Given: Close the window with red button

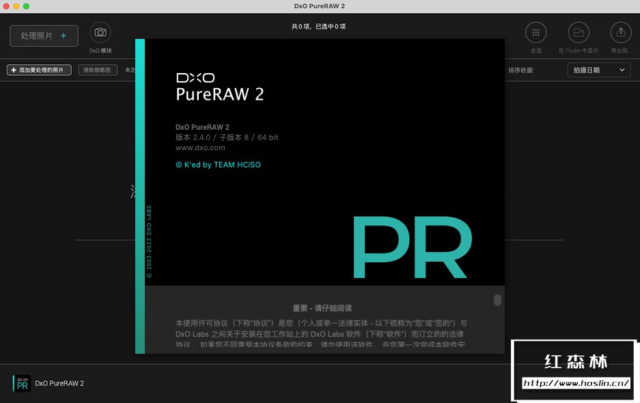Looking at the screenshot, I should [6, 6].
